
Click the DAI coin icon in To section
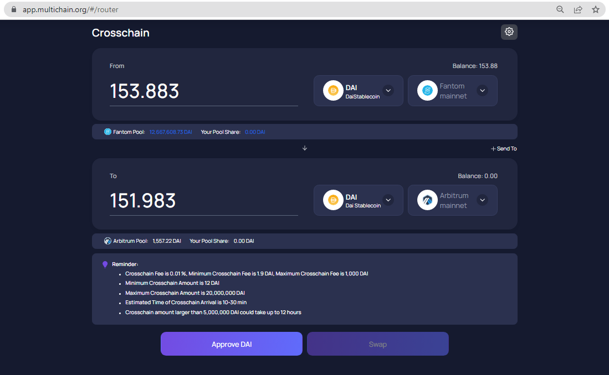tap(333, 200)
